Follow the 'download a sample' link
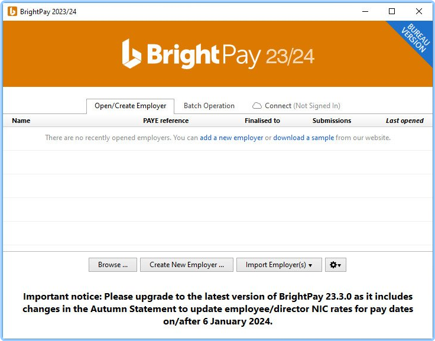 304,138
